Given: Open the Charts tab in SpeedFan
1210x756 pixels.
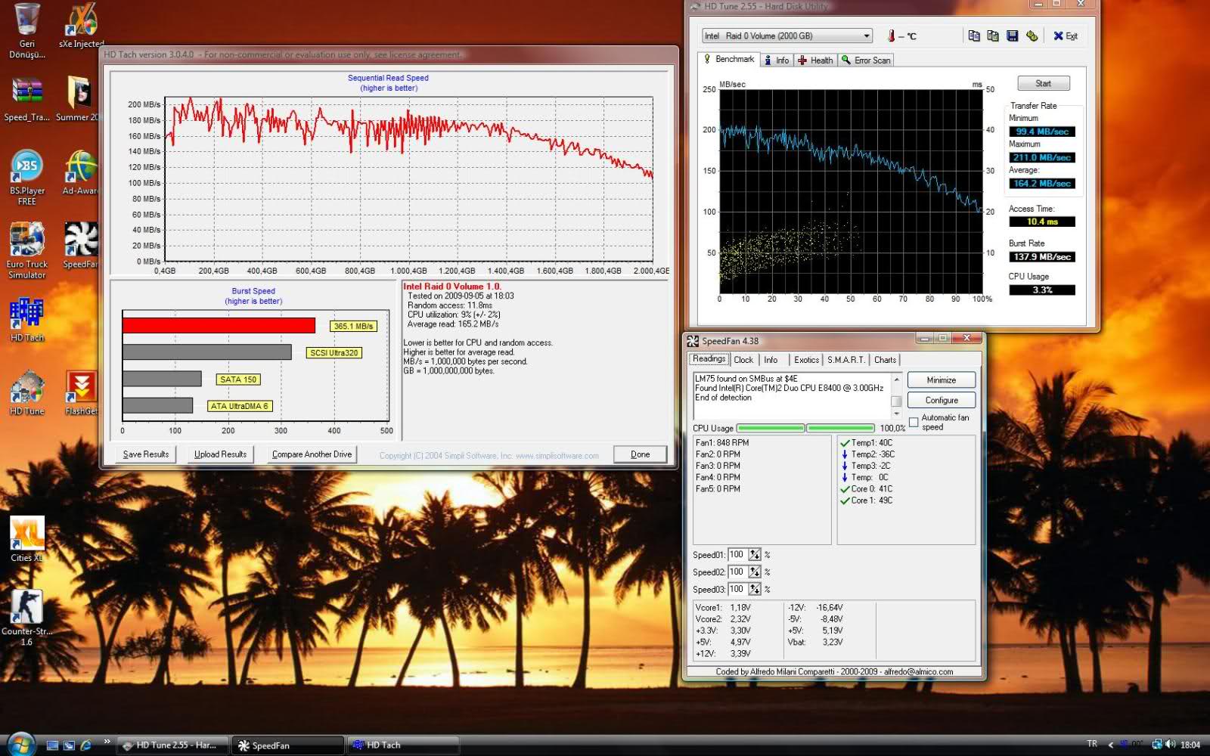Looking at the screenshot, I should click(x=885, y=360).
